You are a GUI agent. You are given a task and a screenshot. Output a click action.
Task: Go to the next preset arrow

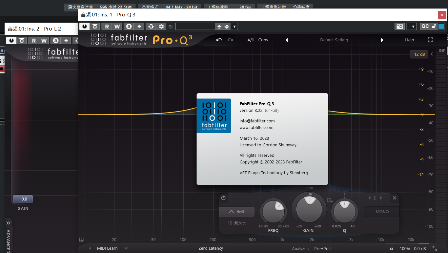pos(382,40)
